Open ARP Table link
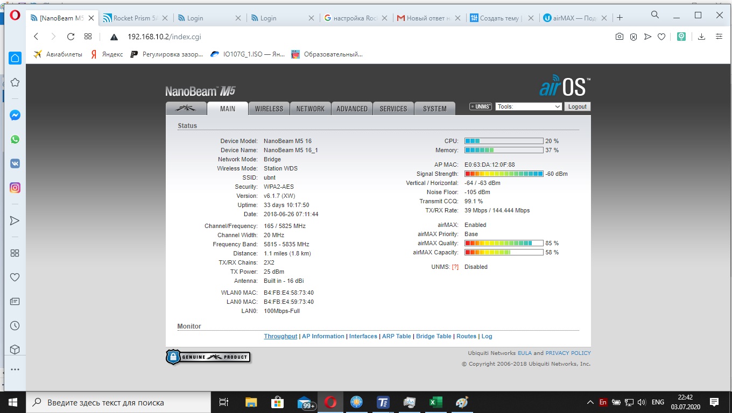The image size is (732, 413). [x=397, y=336]
